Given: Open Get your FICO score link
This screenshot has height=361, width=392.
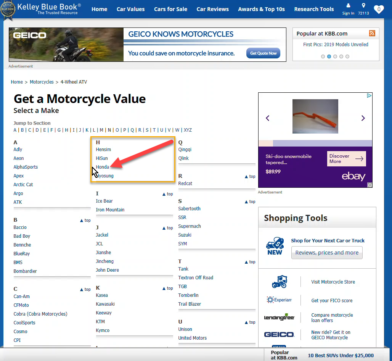Looking at the screenshot, I should [332, 300].
